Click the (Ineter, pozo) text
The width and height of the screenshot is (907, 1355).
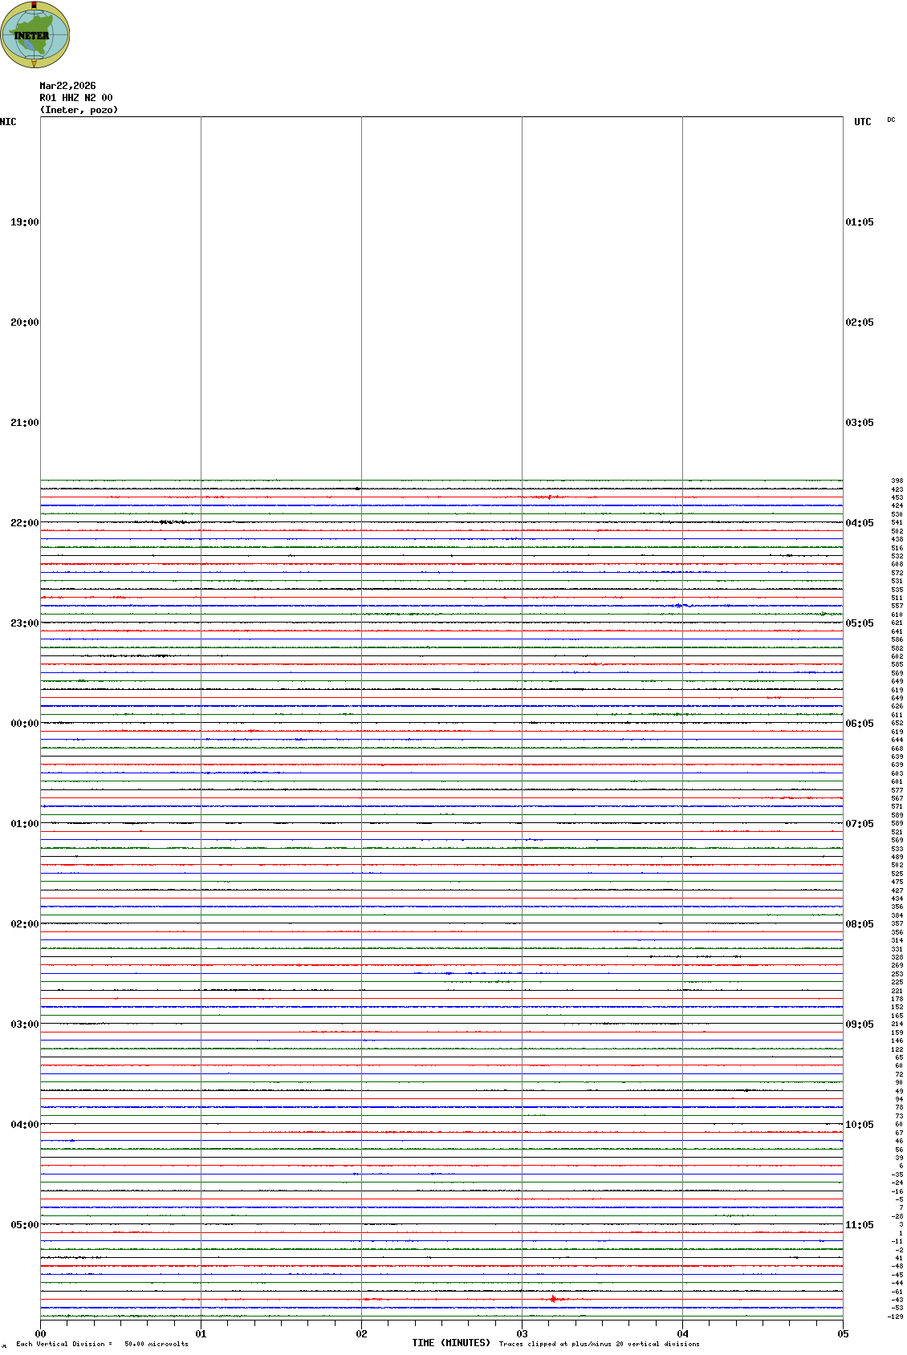point(79,110)
